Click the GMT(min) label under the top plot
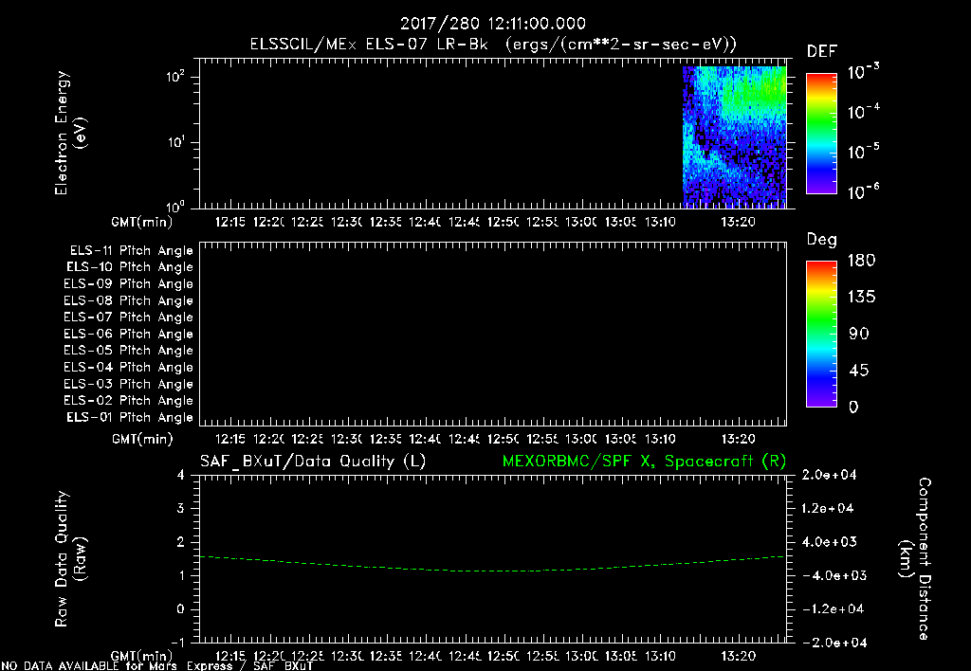 pyautogui.click(x=142, y=222)
